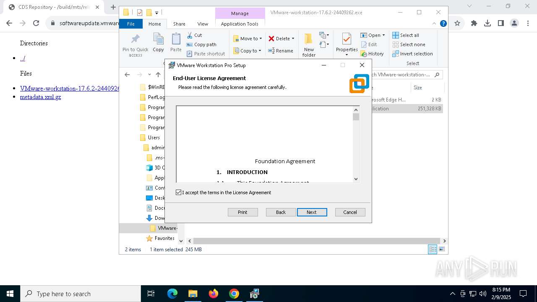Go up one folder level in Explorer
Screen dimensions: 537x302
(x=158, y=75)
